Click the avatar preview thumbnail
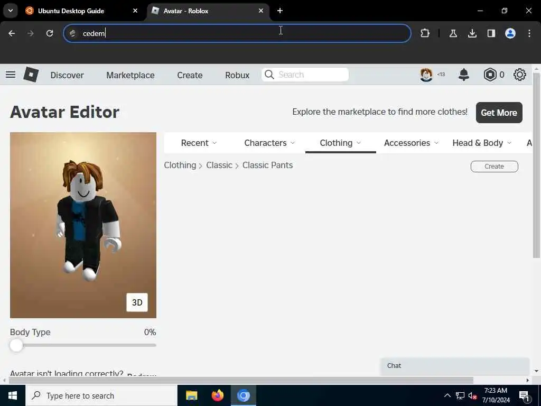541x406 pixels. click(x=83, y=225)
